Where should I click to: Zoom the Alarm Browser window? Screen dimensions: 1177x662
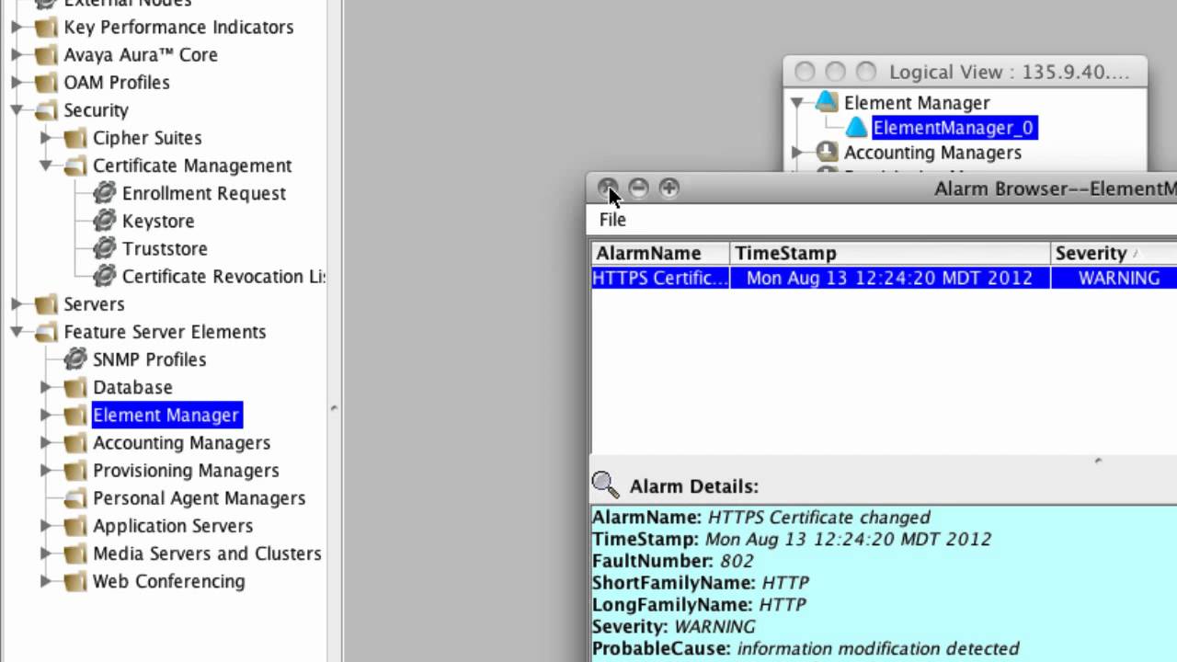(x=668, y=188)
